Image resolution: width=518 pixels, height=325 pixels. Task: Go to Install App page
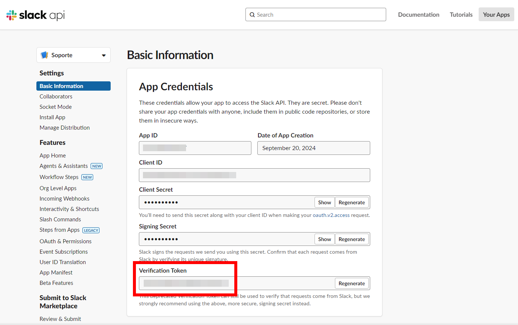52,117
